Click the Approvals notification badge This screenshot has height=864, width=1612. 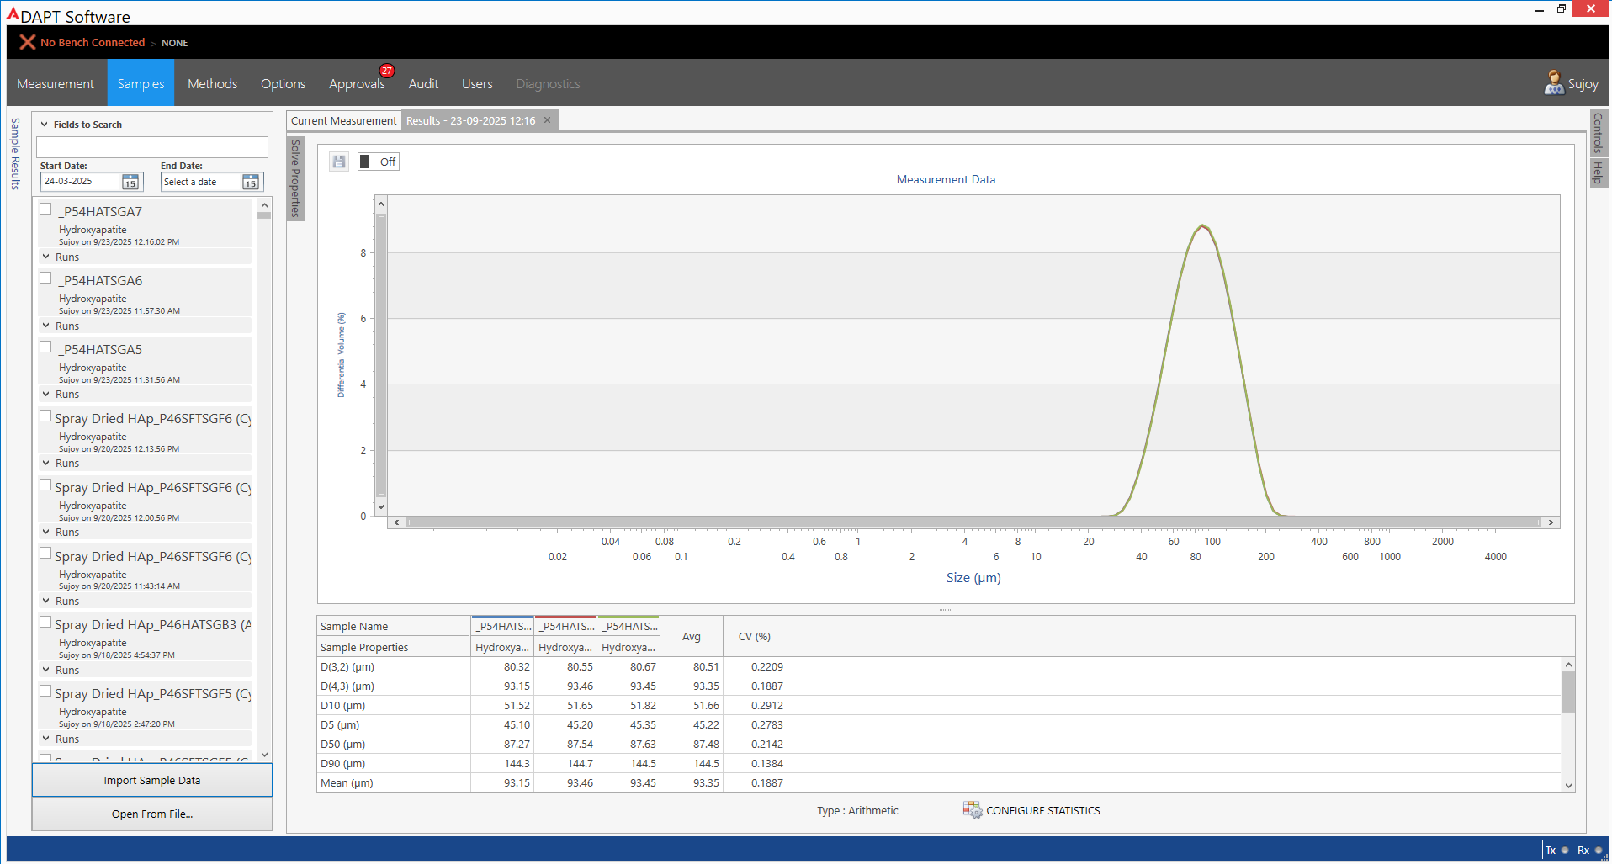tap(386, 71)
